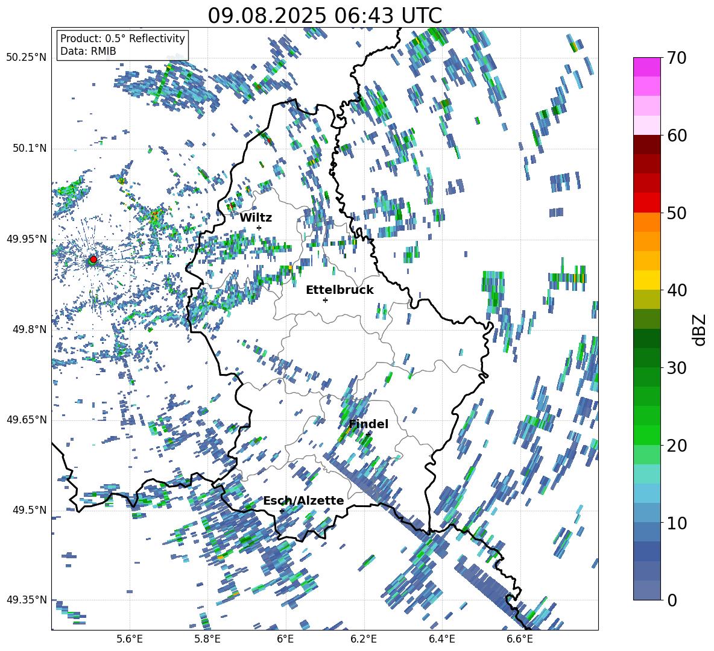Viewport: 714px width, 651px height.
Task: Click the 50.25°N latitude label
Action: tap(27, 58)
